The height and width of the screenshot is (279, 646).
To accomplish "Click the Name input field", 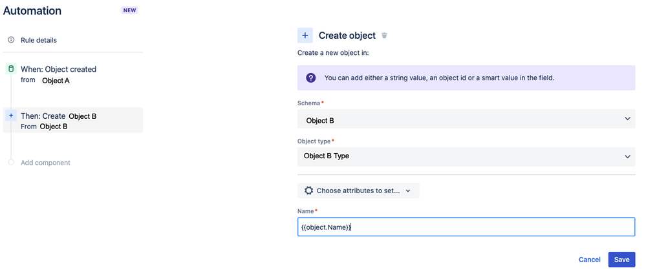I will click(x=466, y=227).
